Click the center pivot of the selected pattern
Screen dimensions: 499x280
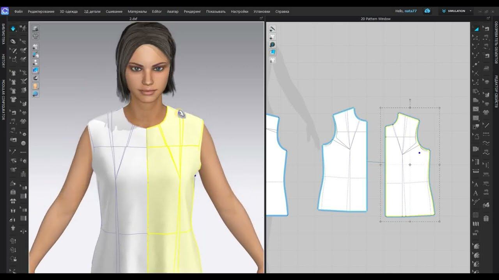(x=410, y=165)
